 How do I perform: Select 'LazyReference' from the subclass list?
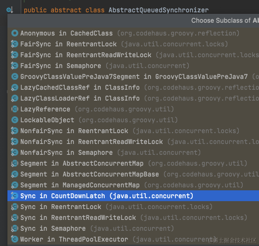133,109
